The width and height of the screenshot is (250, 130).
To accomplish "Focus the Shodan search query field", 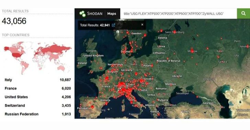I will 179,14.
